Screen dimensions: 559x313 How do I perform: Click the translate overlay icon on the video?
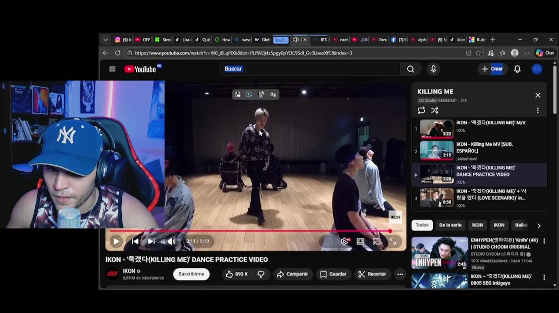(x=273, y=94)
